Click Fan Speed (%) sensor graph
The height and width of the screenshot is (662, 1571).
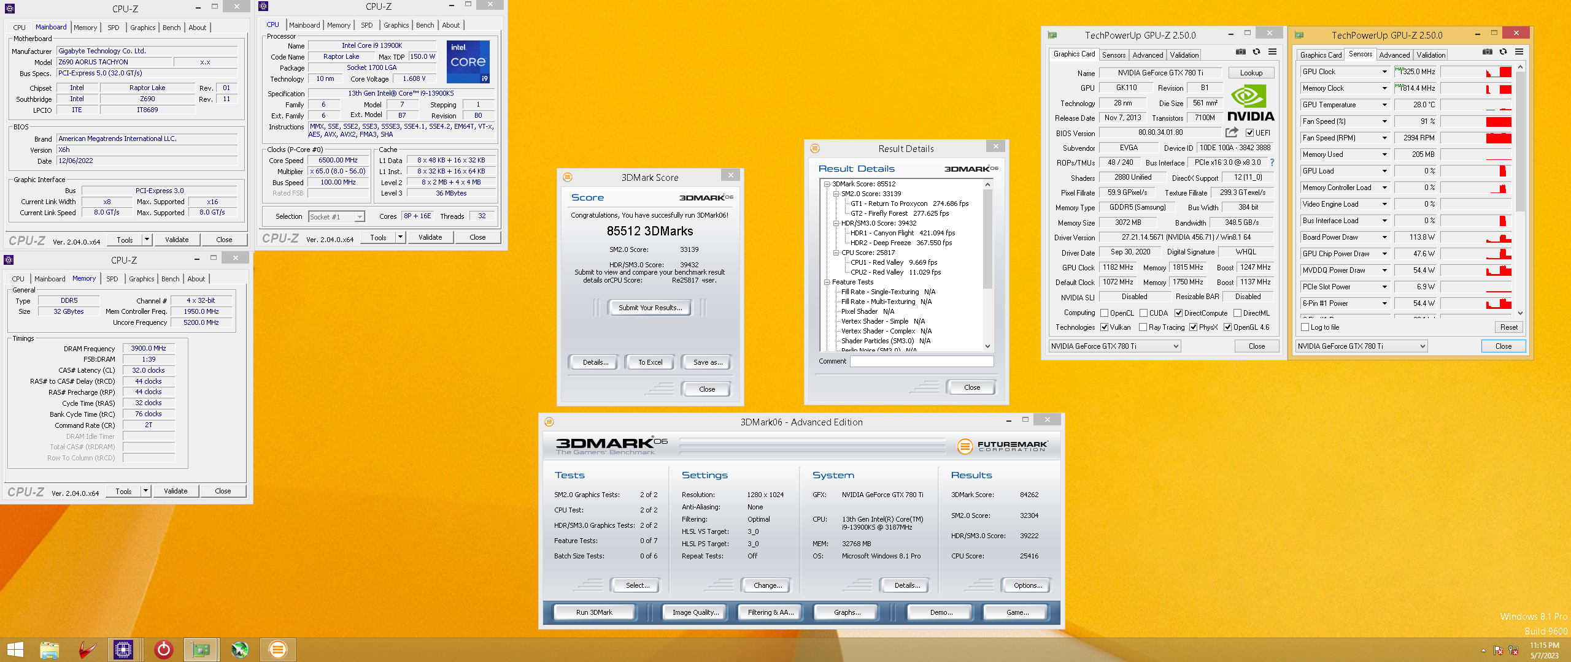tap(1476, 121)
